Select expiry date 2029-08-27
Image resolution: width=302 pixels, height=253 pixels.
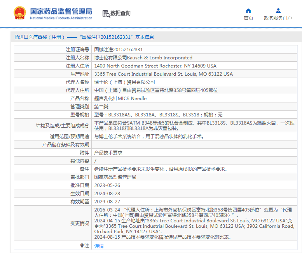pos(107,202)
